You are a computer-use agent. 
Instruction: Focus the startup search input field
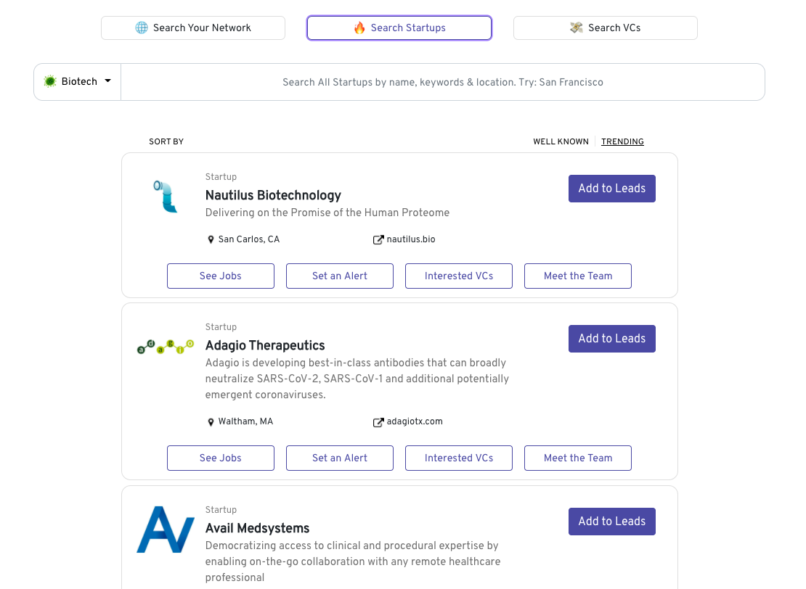[x=443, y=82]
